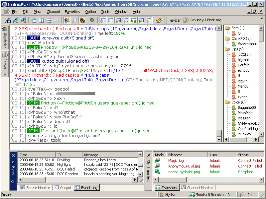Click the chat message input field
This screenshot has width=266, height=199.
pos(133,147)
